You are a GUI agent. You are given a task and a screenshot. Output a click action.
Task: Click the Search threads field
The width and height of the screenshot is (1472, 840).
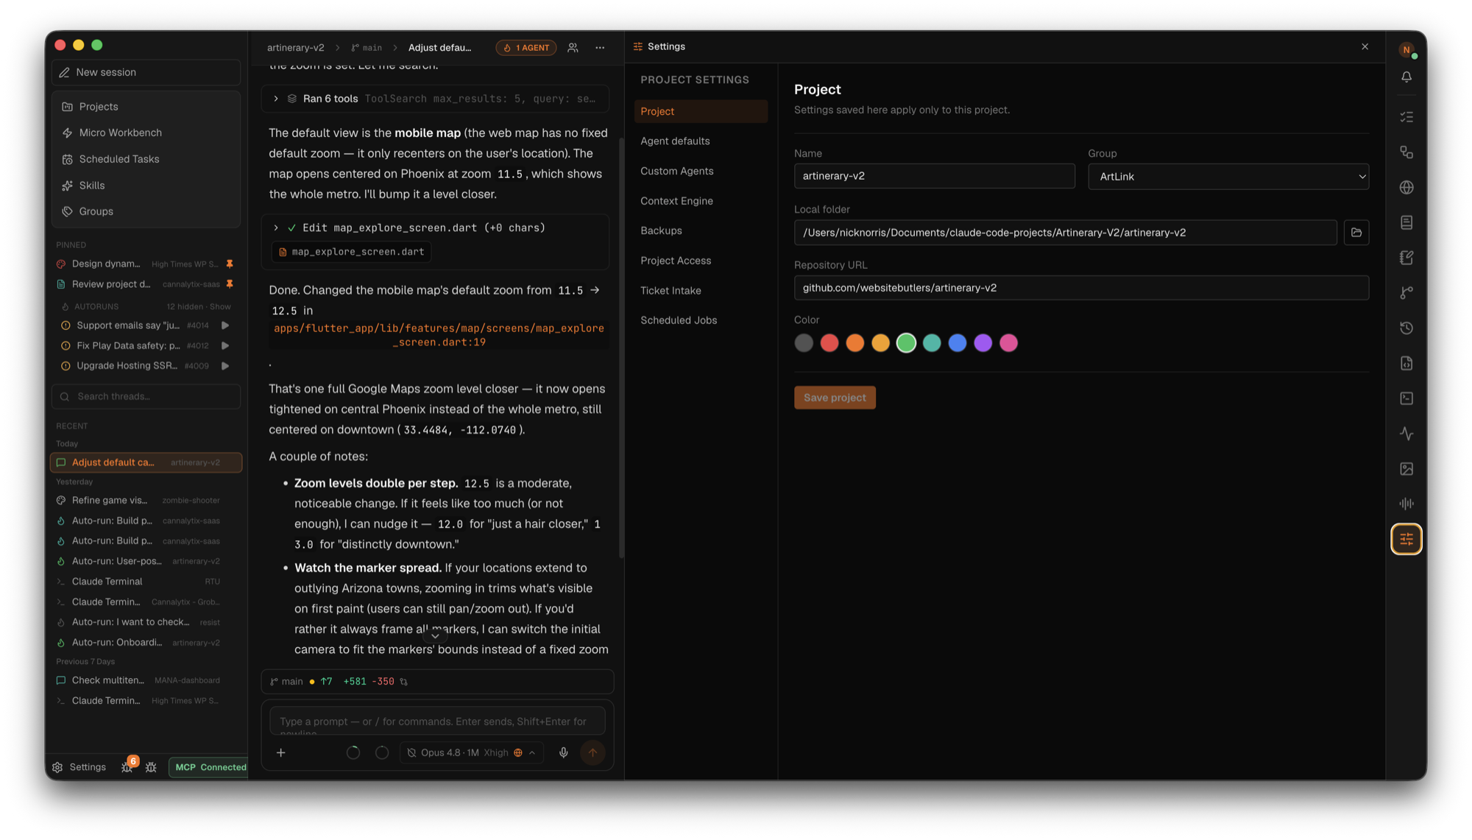146,397
